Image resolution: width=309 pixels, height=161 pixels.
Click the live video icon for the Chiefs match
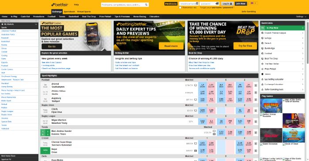(196, 111)
